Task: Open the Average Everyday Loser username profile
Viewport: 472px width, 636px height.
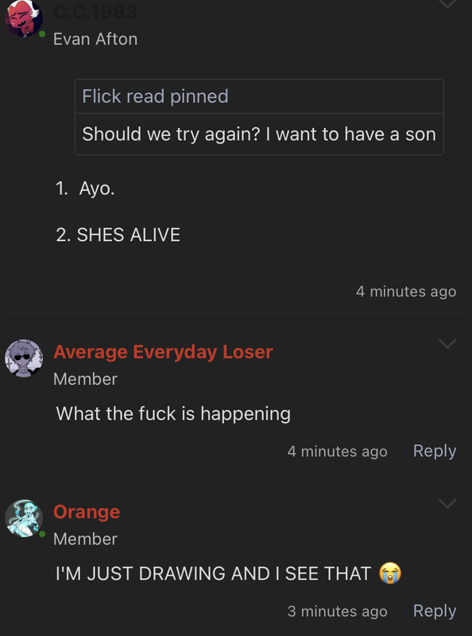Action: click(163, 352)
